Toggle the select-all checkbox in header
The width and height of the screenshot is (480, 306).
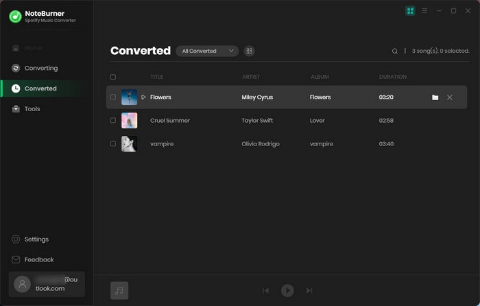113,77
